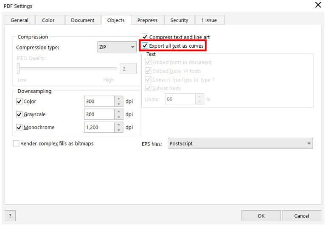This screenshot has width=326, height=226.
Task: View the 1 Issue tab
Action: pos(210,20)
